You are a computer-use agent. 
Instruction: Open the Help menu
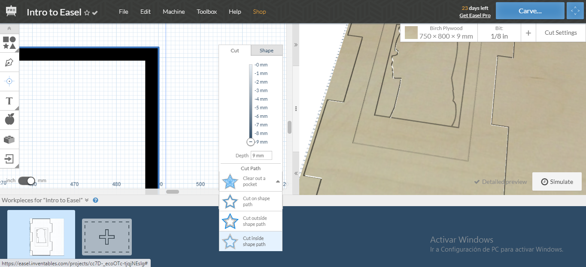point(235,12)
